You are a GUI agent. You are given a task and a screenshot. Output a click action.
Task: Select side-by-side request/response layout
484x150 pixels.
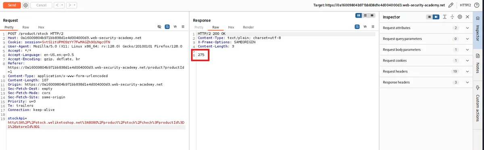[x=359, y=15]
